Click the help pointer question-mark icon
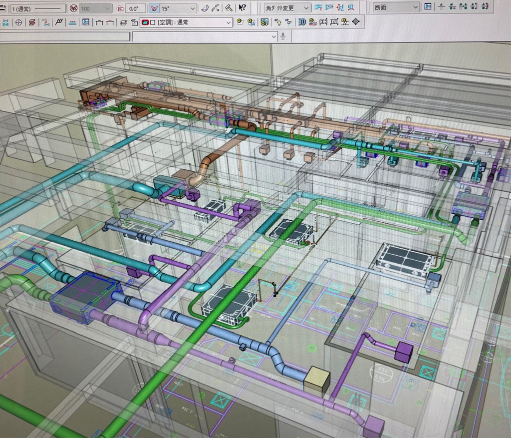 [x=242, y=8]
